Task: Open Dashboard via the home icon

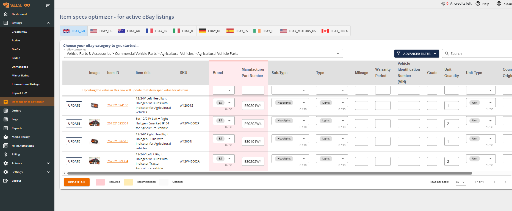Action: click(5, 14)
